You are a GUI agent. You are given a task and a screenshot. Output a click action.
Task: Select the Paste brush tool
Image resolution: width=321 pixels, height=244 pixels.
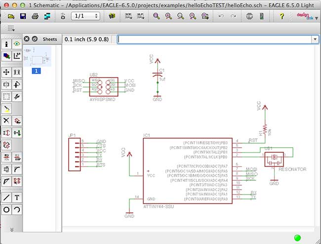click(x=6, y=109)
